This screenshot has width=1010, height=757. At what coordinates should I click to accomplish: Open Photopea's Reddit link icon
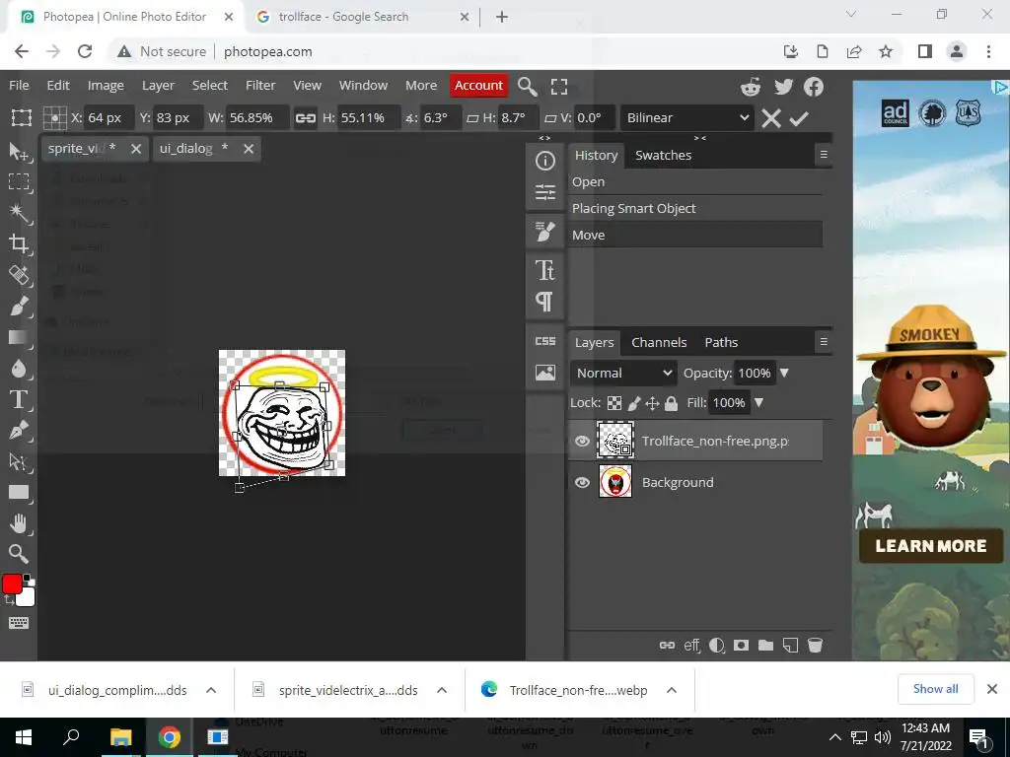point(751,87)
